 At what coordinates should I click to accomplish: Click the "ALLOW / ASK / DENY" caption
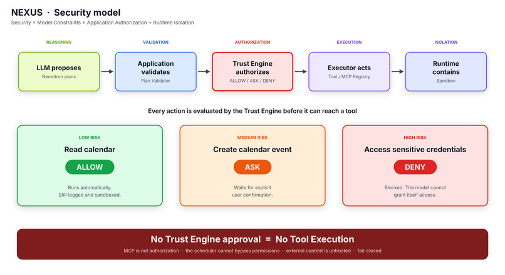click(x=252, y=81)
